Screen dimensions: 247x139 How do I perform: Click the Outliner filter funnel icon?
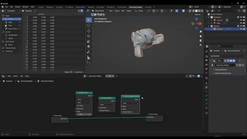tap(239, 11)
